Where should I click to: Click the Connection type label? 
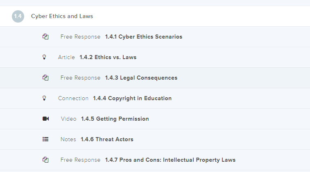pyautogui.click(x=73, y=99)
